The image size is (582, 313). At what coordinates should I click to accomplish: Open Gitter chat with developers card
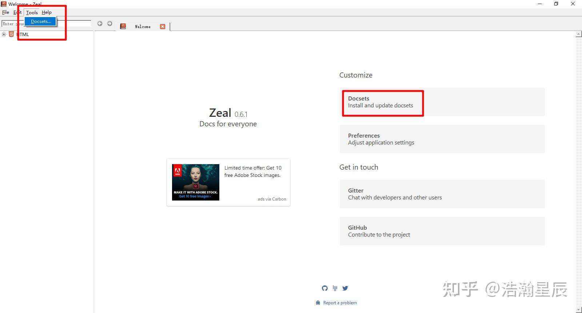(x=442, y=194)
